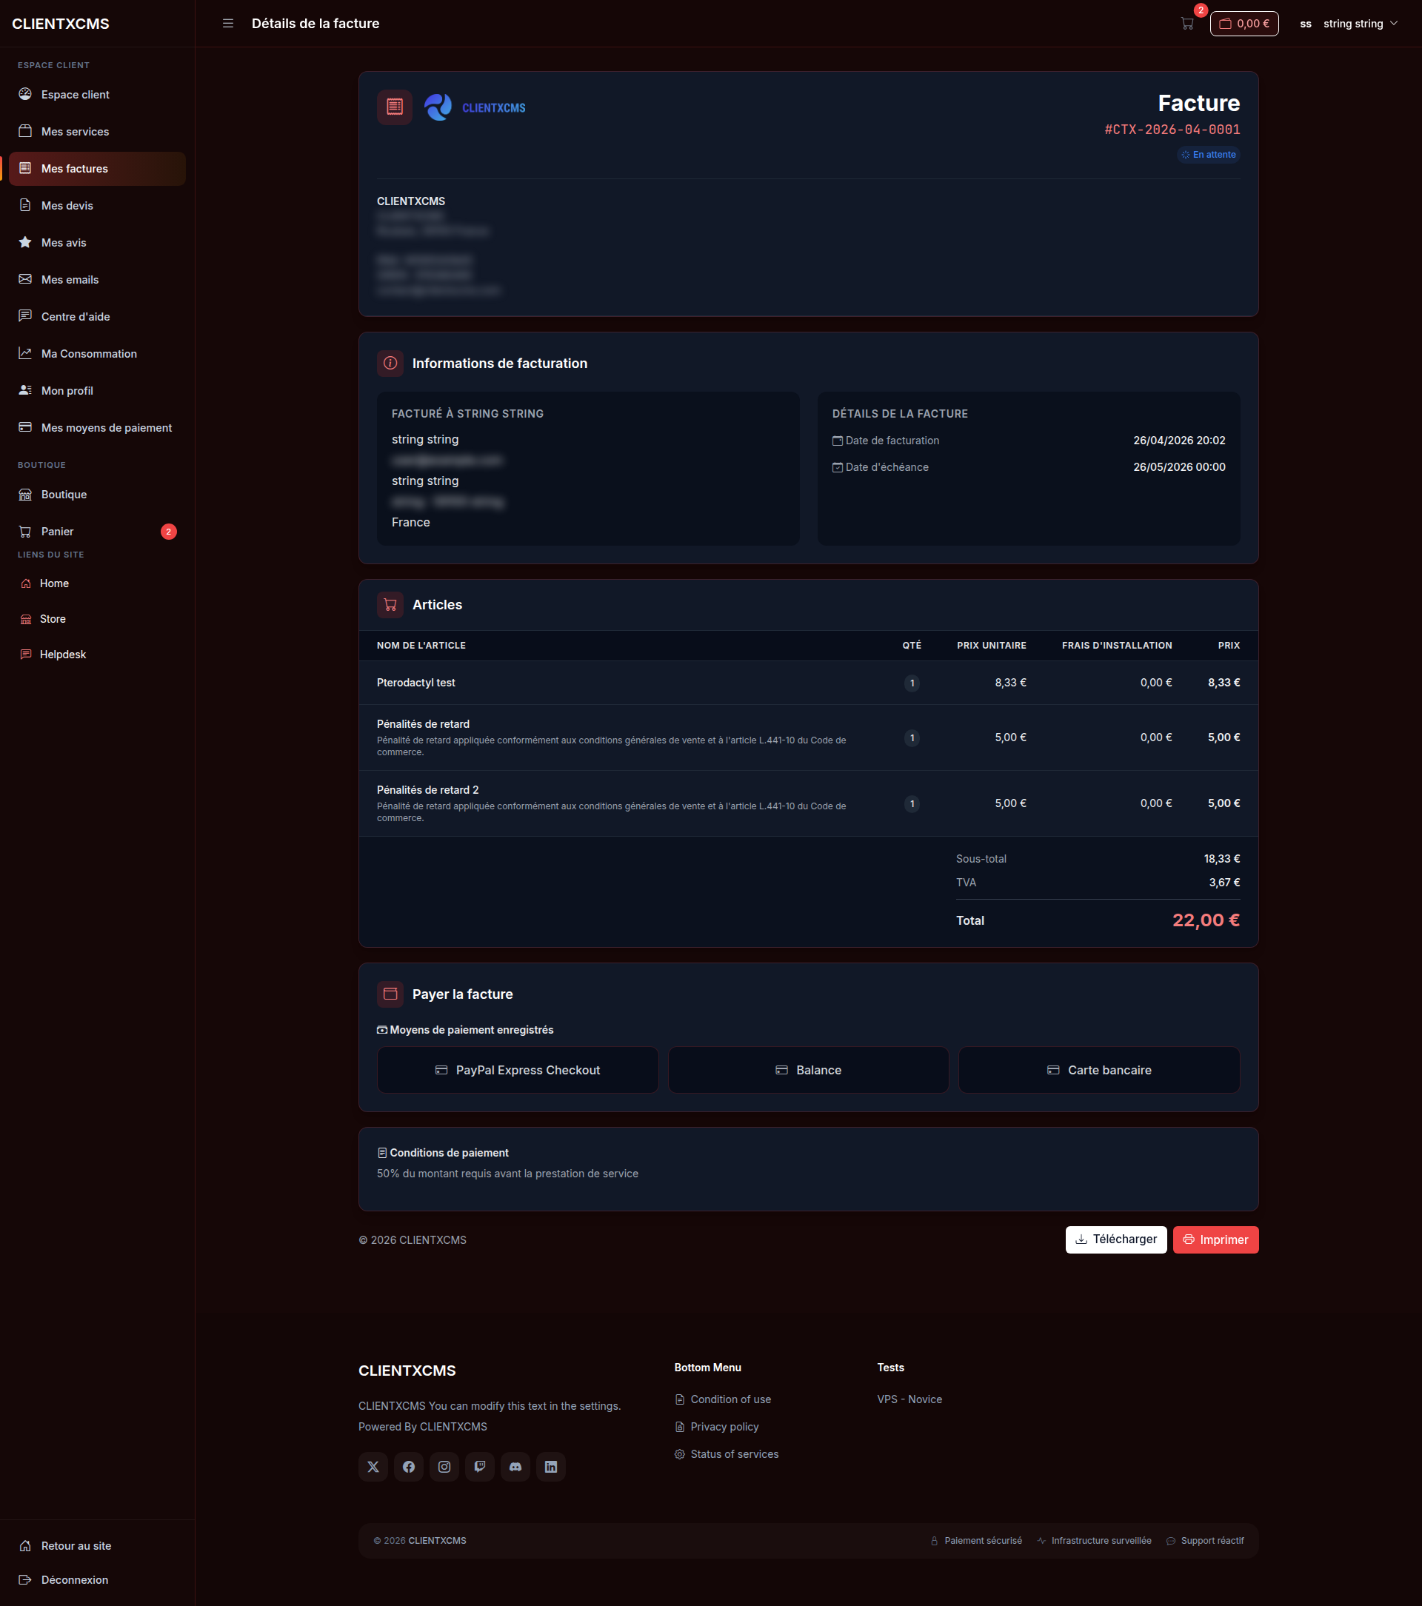Viewport: 1422px width, 1606px height.
Task: Click the Imprimer print button
Action: [1215, 1239]
